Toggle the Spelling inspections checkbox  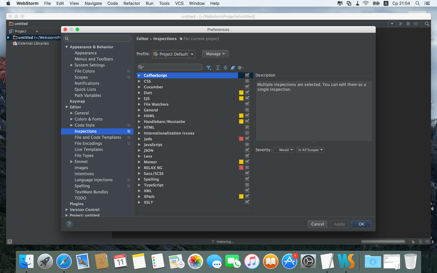(247, 179)
